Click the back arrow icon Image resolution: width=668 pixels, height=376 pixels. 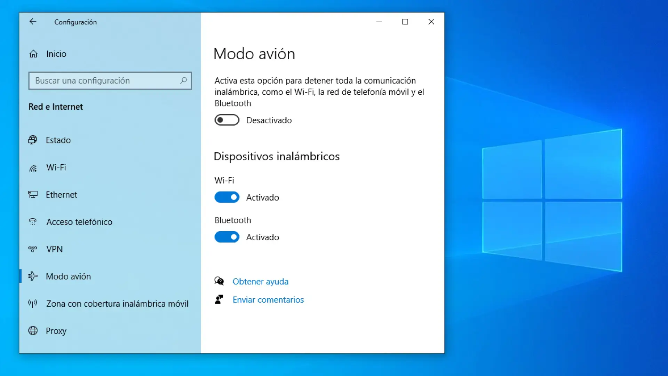(x=33, y=22)
